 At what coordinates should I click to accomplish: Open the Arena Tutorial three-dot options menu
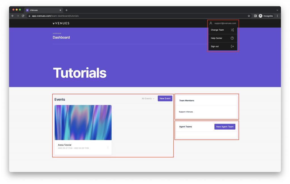[108, 147]
